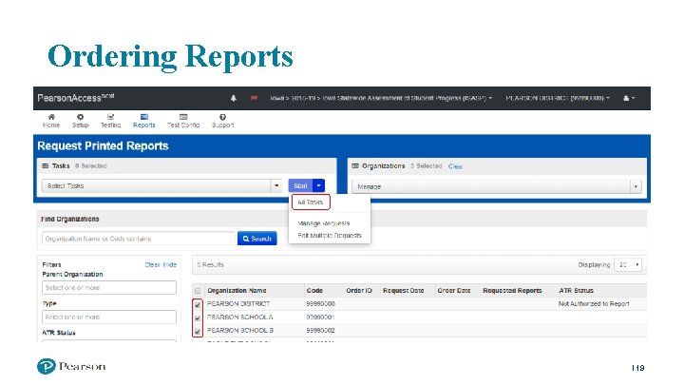Click the notifications bell icon
This screenshot has width=684, height=385.
pyautogui.click(x=234, y=98)
